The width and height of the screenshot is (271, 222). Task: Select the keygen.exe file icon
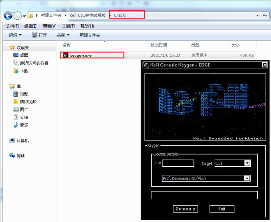65,55
